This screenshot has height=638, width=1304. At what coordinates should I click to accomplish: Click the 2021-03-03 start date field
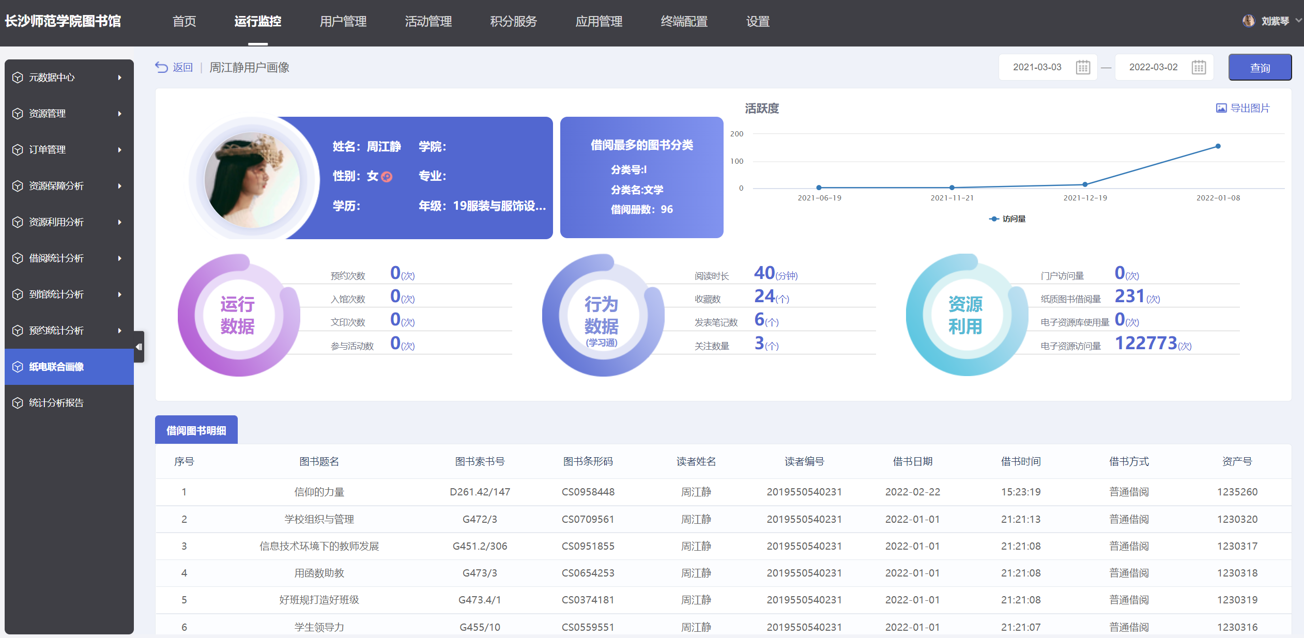[1037, 67]
